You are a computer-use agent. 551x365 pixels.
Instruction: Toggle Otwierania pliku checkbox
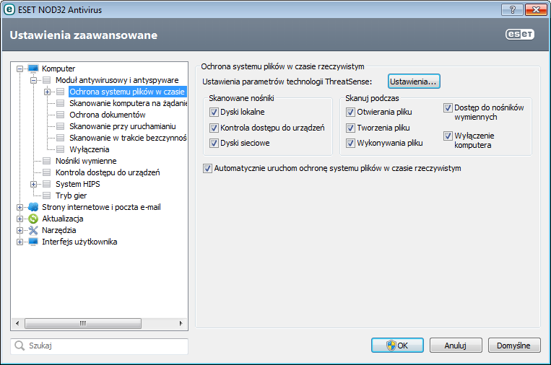click(350, 113)
